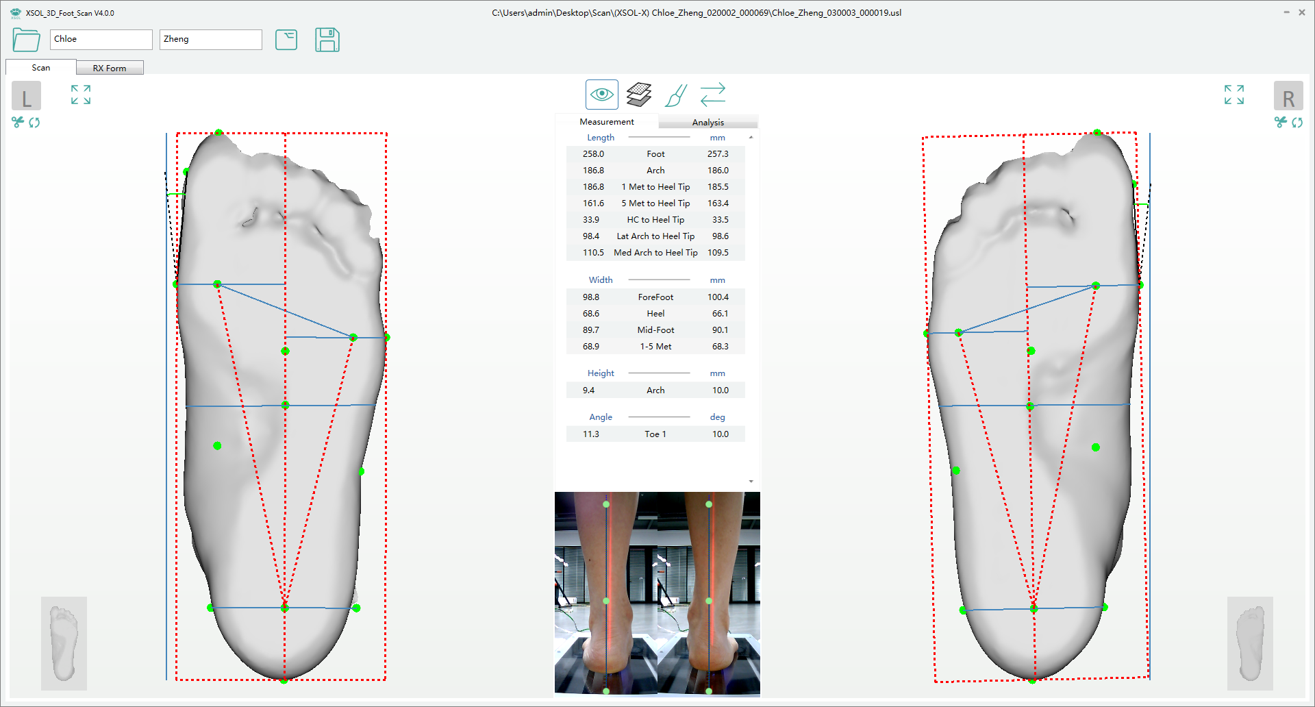The image size is (1315, 707).
Task: Open the RX Form tab
Action: click(110, 67)
